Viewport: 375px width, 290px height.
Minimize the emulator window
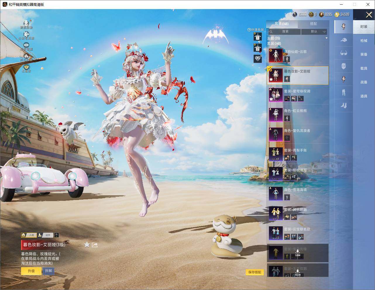coord(341,4)
